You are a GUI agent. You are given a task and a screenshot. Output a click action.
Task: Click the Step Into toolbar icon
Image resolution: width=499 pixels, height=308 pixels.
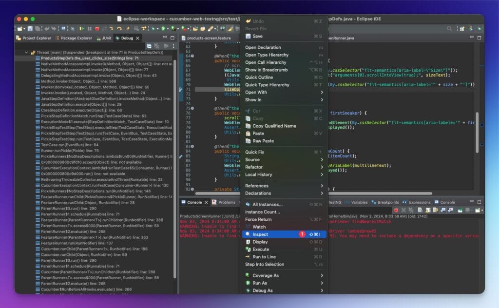[112, 29]
